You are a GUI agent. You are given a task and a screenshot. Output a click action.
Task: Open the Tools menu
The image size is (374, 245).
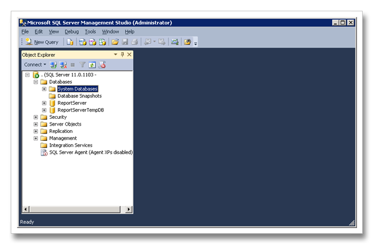click(x=91, y=32)
